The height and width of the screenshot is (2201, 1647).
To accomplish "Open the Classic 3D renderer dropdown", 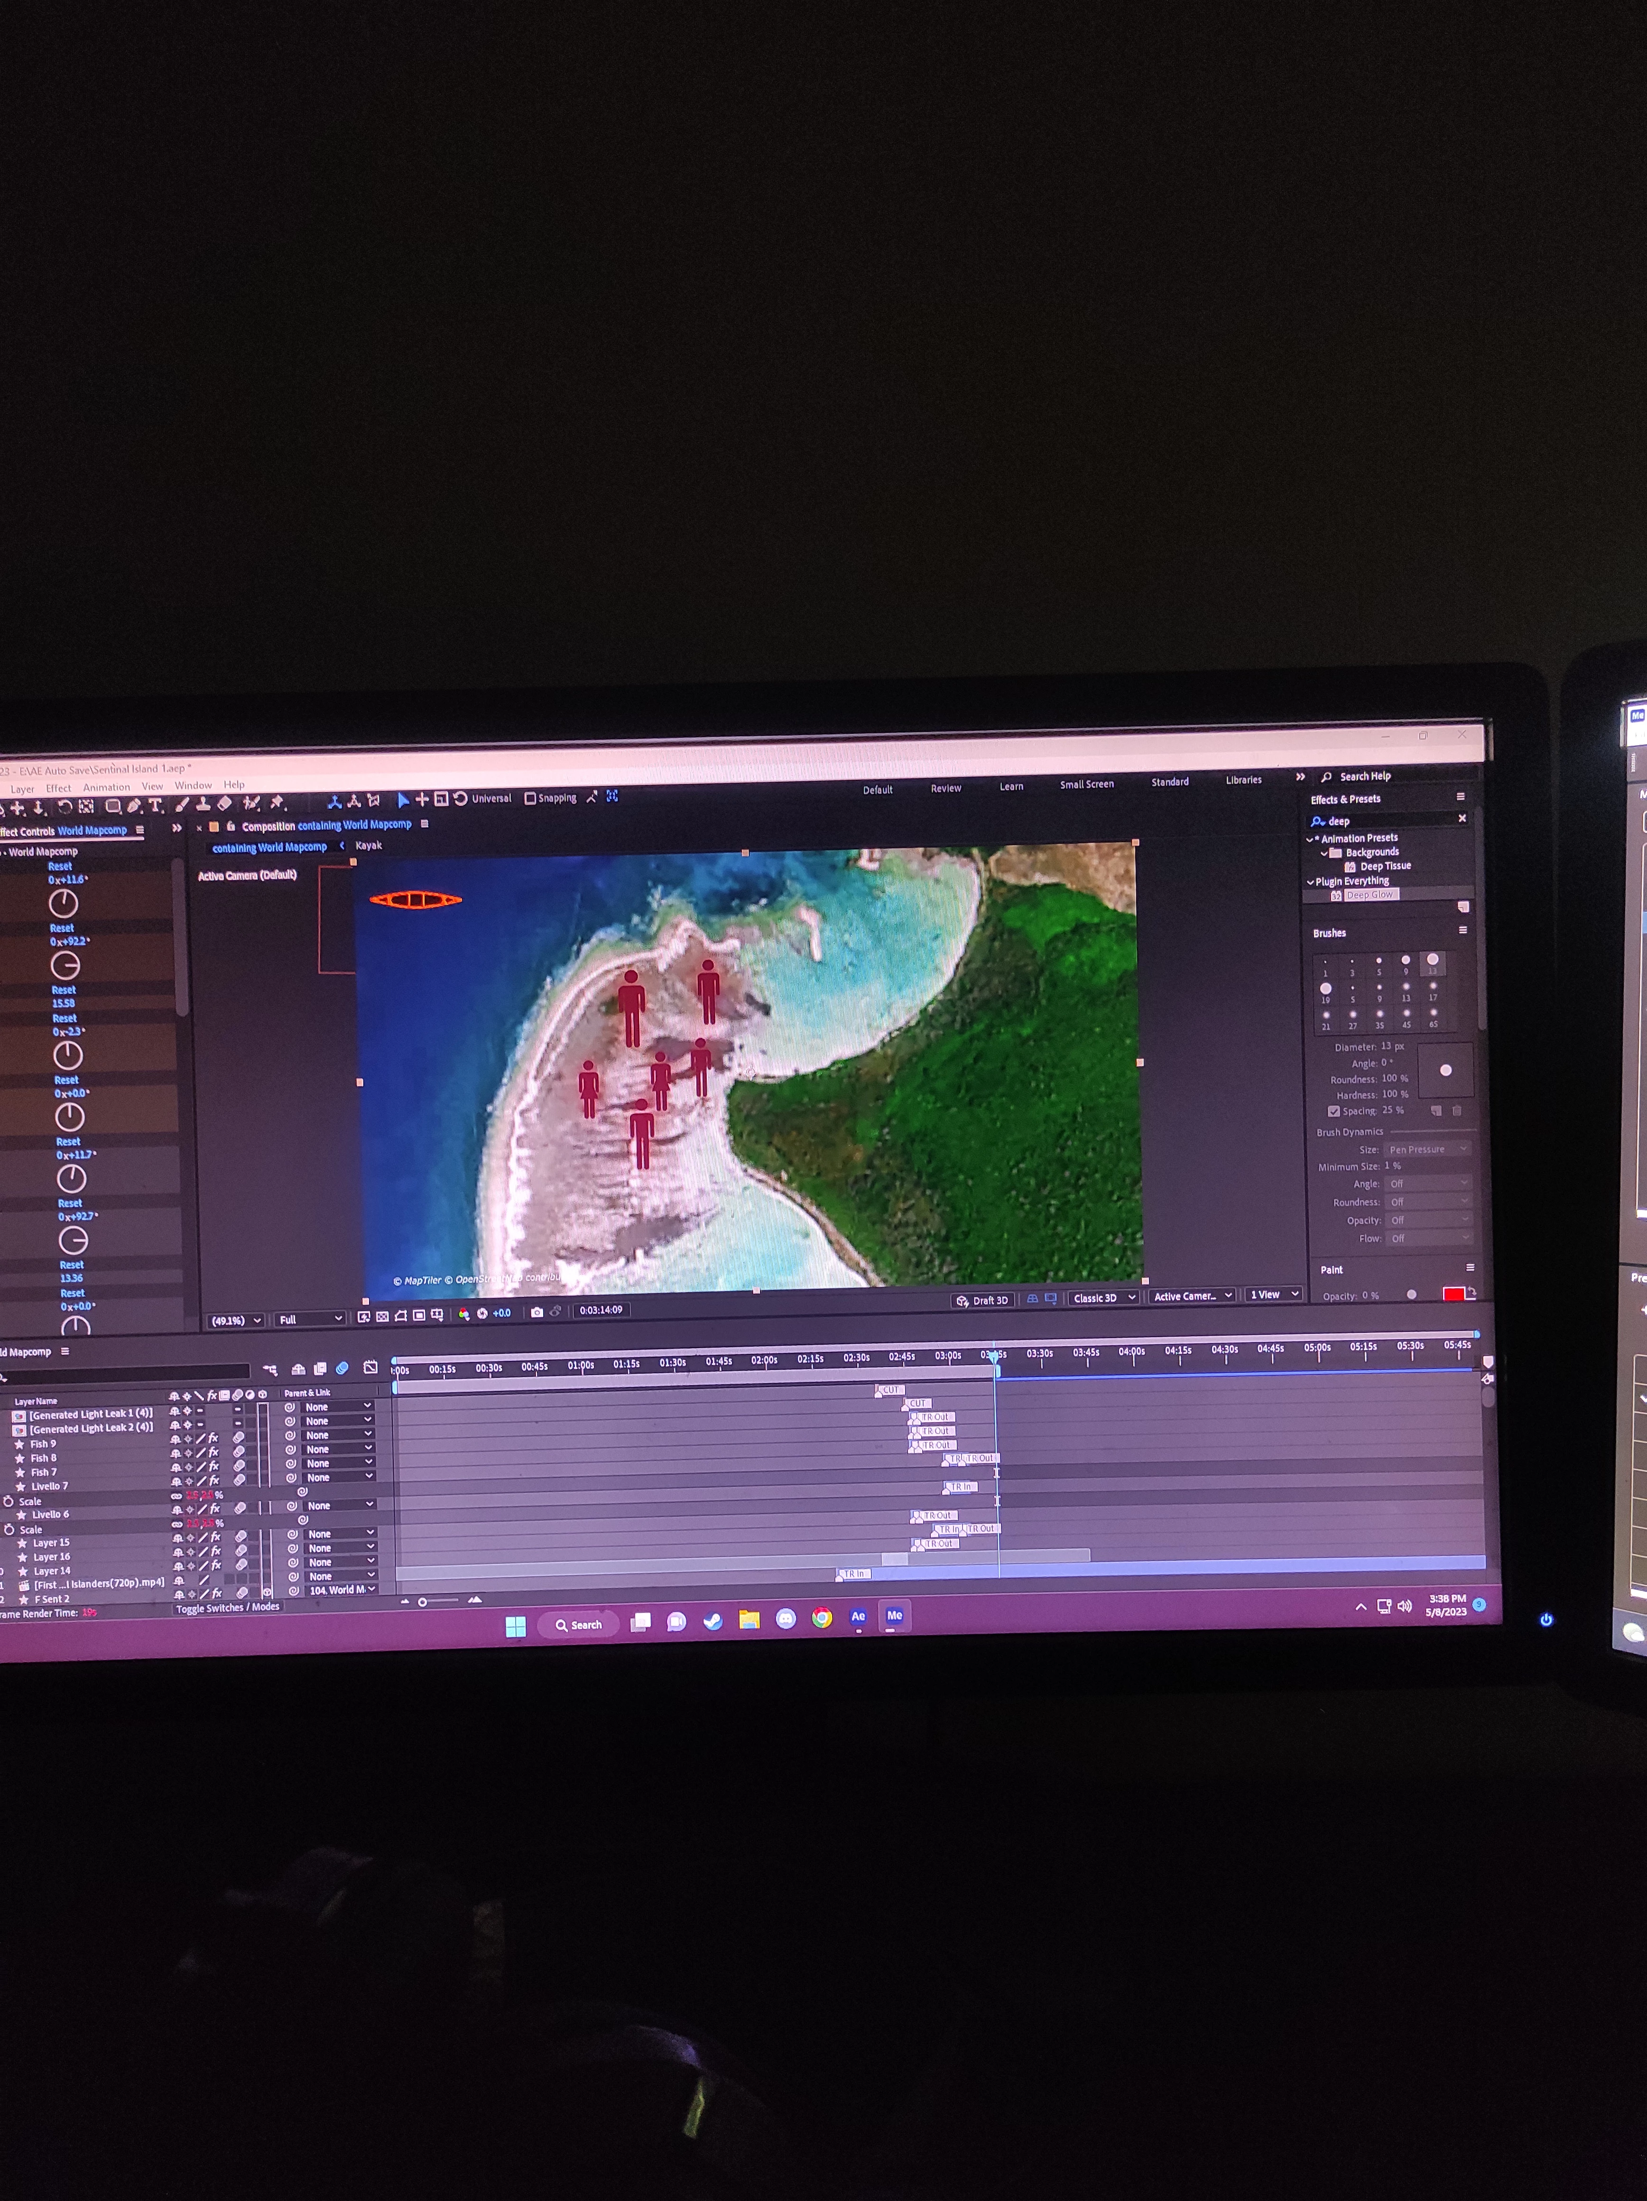I will point(1104,1297).
